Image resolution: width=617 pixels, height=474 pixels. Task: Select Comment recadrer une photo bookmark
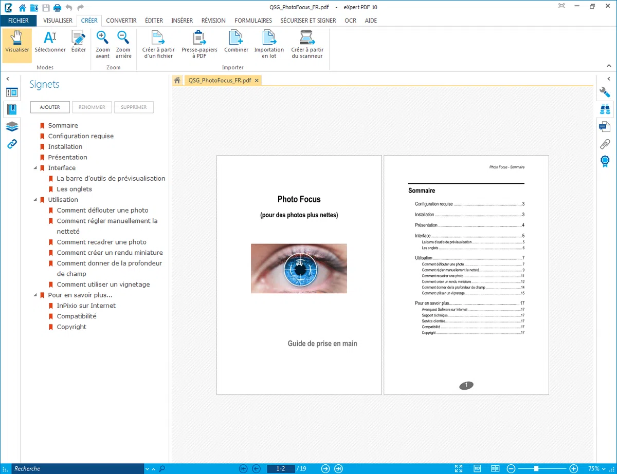coord(102,242)
